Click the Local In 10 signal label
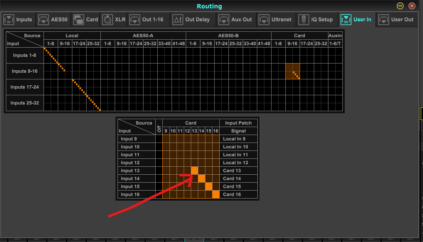This screenshot has height=242, width=423. click(236, 147)
